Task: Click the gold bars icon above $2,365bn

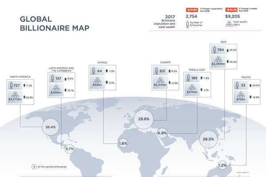Action: tap(218, 59)
